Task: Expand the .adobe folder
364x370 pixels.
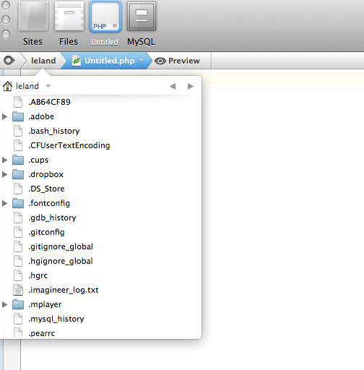Action: click(x=4, y=116)
